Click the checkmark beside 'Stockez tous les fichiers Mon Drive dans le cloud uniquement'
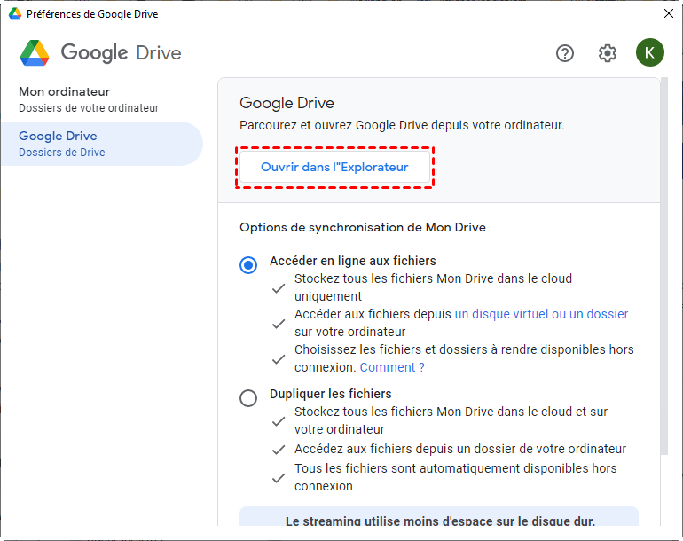The width and height of the screenshot is (683, 541). [279, 287]
